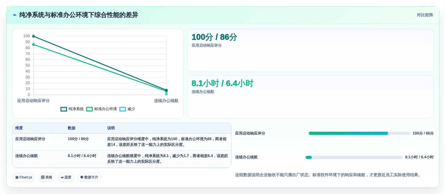Click the 应用启动响应评分 caption in the top card
This screenshot has height=194, width=446.
[207, 46]
